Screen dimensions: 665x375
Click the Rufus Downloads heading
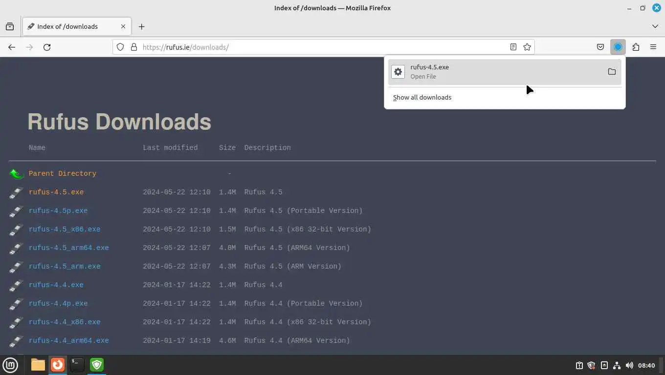[x=119, y=122]
